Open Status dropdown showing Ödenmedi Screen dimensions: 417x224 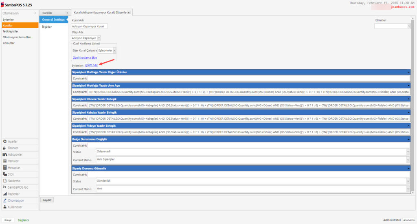point(408,152)
